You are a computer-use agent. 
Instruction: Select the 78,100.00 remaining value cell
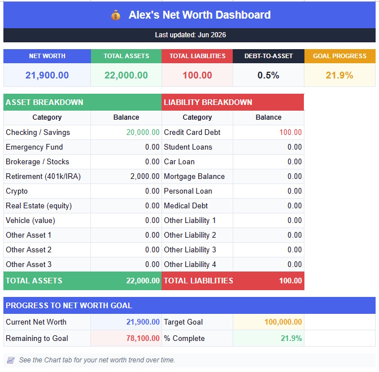coord(126,339)
